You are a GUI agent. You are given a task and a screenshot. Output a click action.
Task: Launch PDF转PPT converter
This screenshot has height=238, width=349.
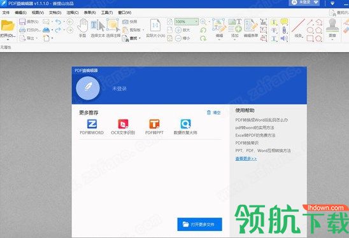(154, 127)
